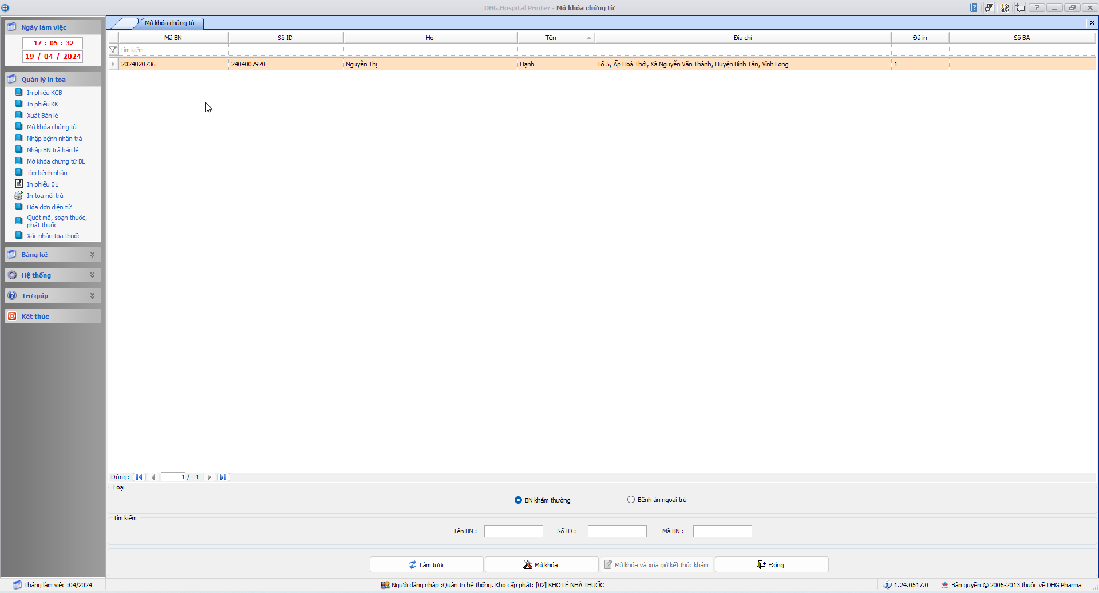Viewport: 1099px width, 593px height.
Task: Click the Làm tươi refresh button
Action: click(x=426, y=564)
